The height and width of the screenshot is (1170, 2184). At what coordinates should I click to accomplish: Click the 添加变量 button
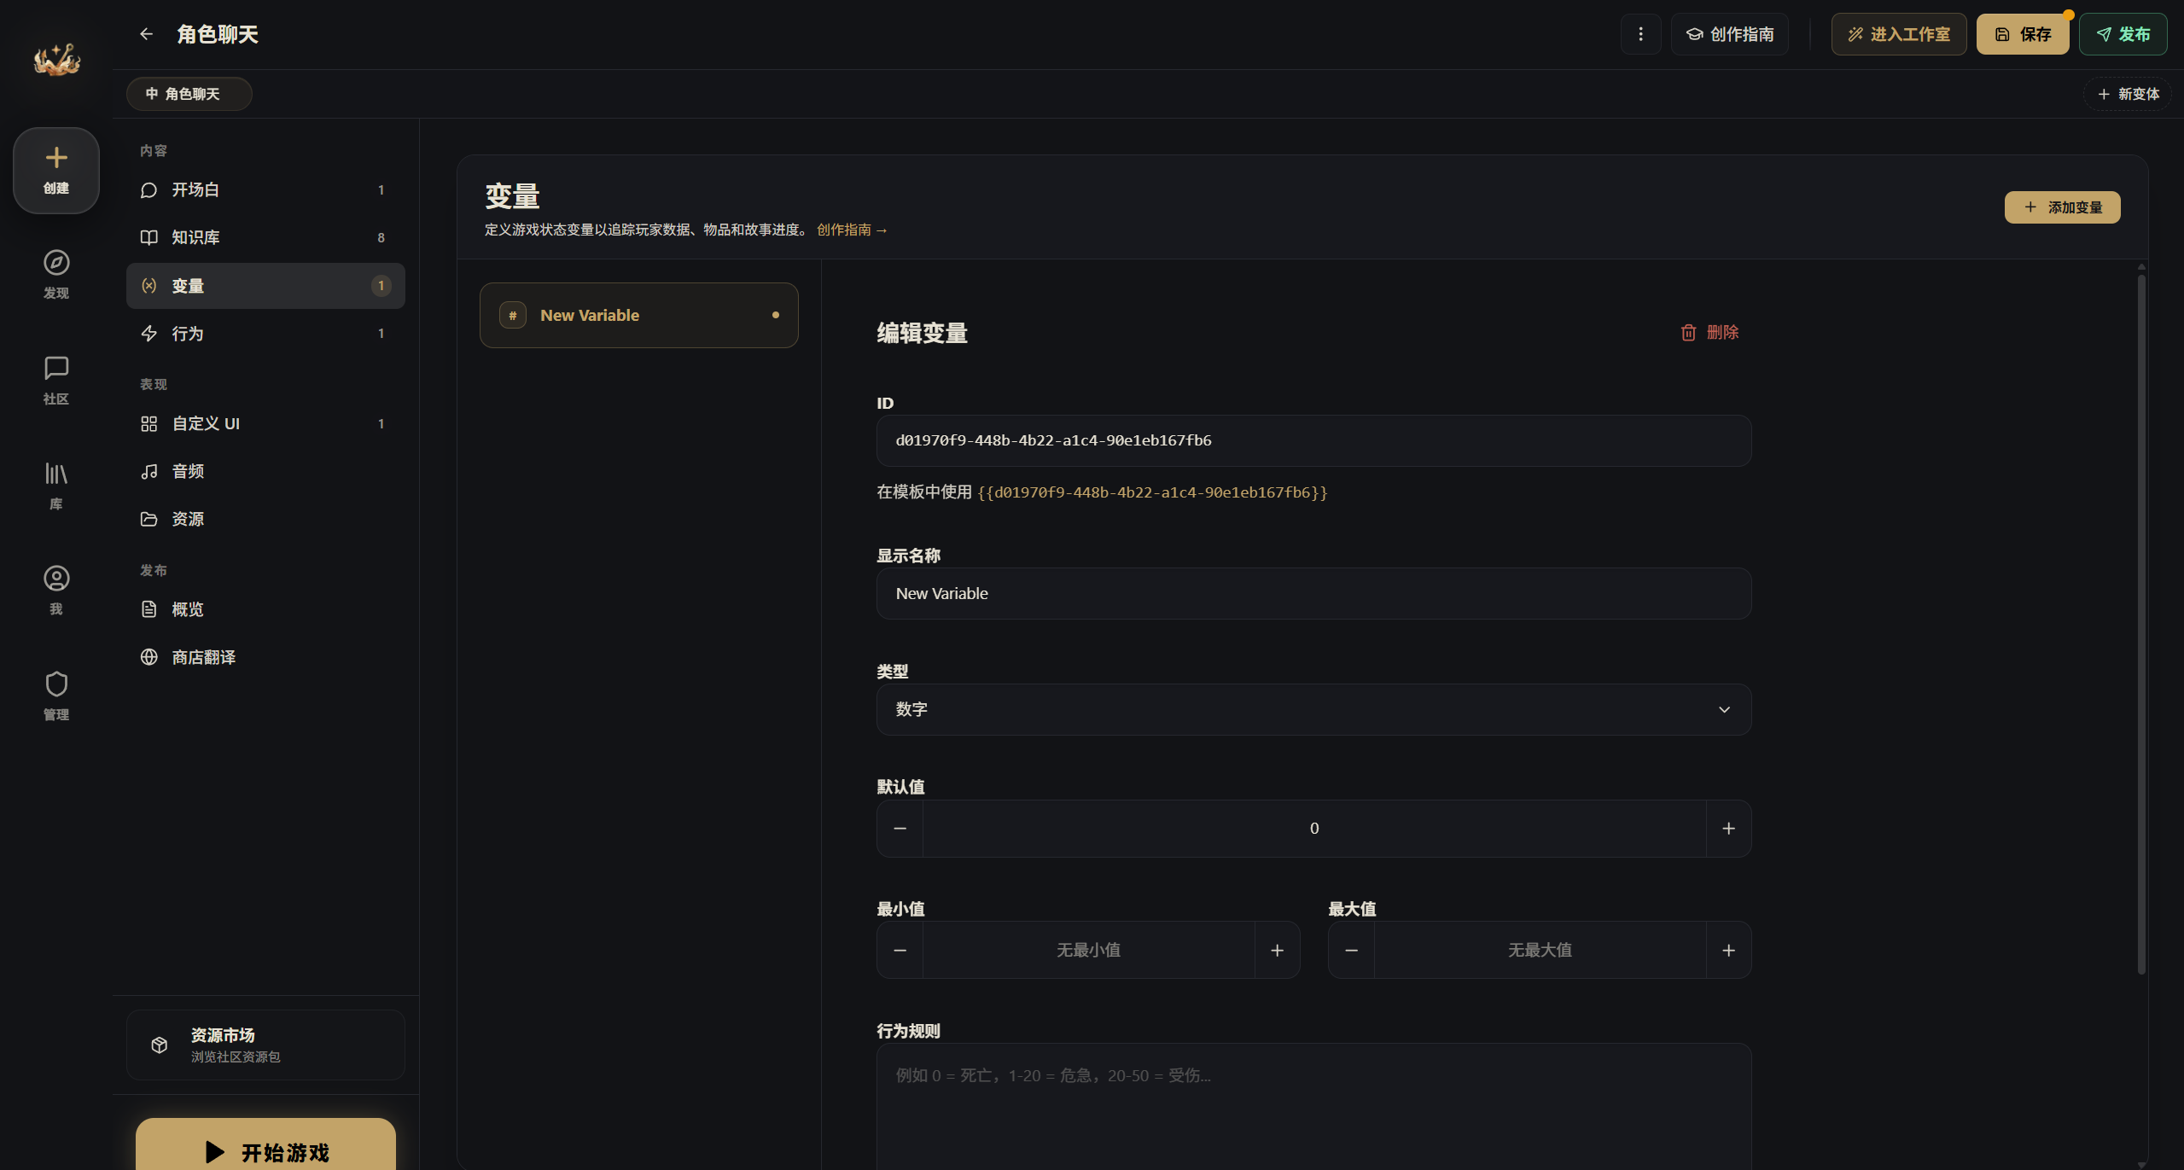point(2062,207)
